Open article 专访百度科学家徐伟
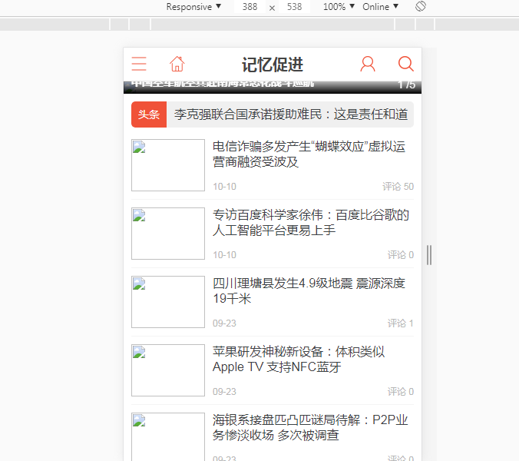Image resolution: width=519 pixels, height=461 pixels. click(x=311, y=222)
